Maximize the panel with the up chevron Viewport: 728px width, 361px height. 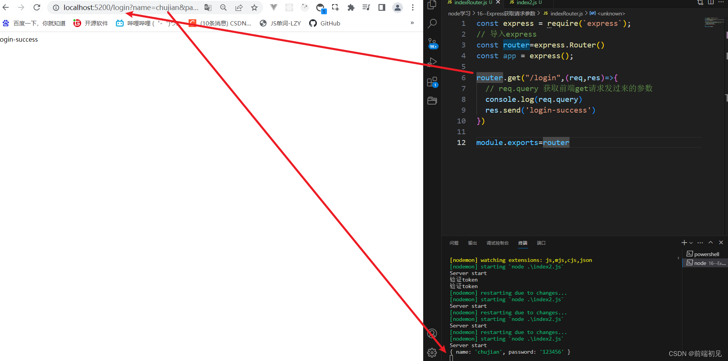coord(711,243)
